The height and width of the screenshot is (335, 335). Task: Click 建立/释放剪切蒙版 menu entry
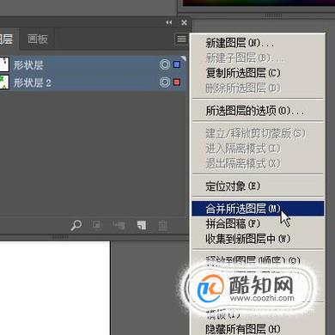(258, 133)
